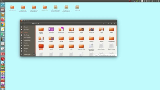
Task: Open the hamburger menu in Files toolbar
Action: (x=115, y=24)
